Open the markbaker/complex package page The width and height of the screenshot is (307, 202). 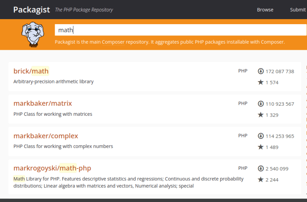pos(46,136)
